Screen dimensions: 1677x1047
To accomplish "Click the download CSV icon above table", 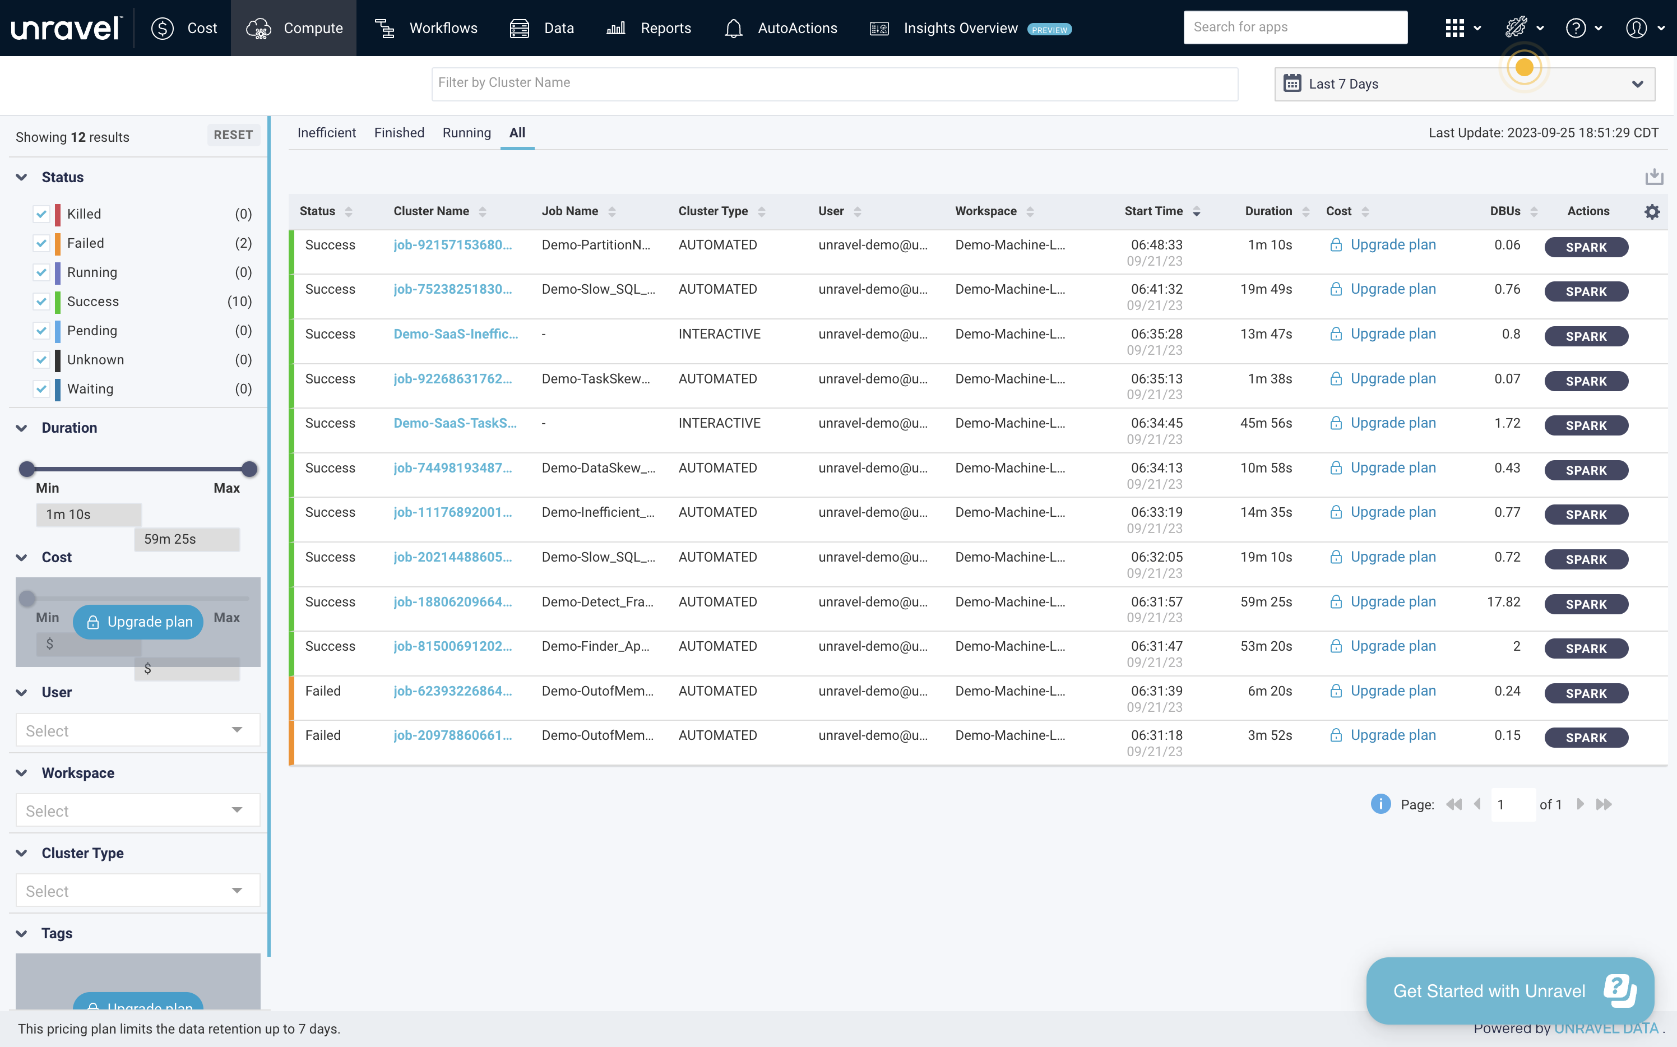I will [x=1653, y=177].
